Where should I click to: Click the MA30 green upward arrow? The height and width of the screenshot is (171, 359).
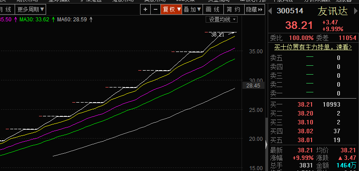pos(53,20)
